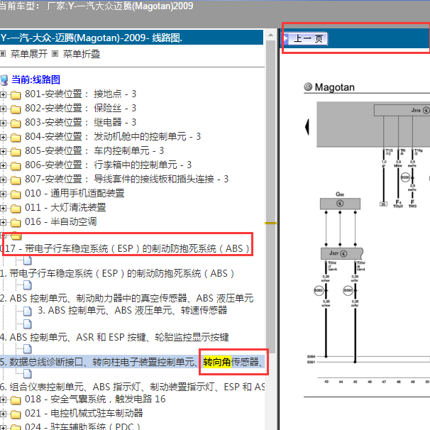Expand the 016 半自动空调 node

point(3,222)
